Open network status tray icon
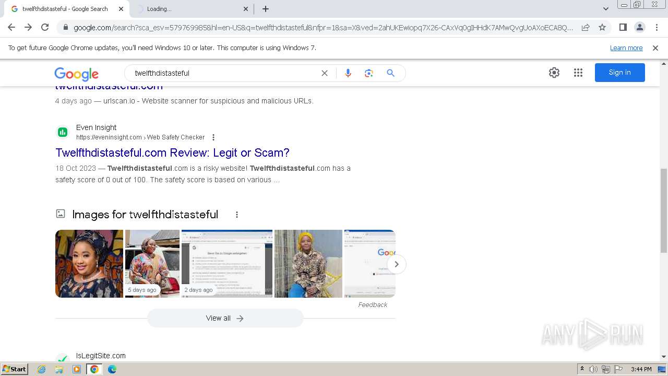668x376 pixels. 606,369
